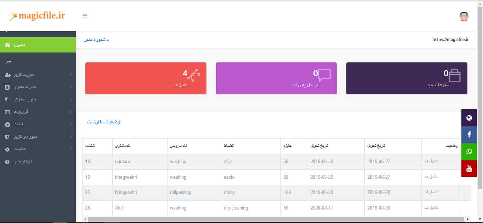Click the gear icon for settings
The height and width of the screenshot is (223, 483).
tap(7, 149)
